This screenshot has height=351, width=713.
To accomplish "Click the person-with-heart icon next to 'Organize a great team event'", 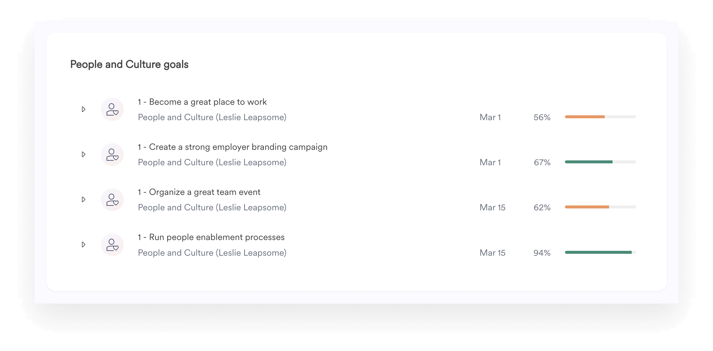I will 112,199.
